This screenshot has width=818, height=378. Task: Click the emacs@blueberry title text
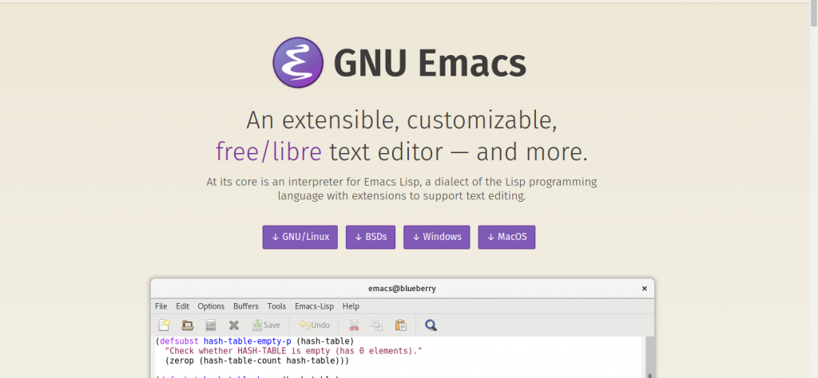click(x=403, y=289)
